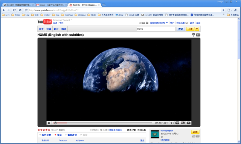The width and height of the screenshot is (241, 144).
Task: Close the Mobile01 tab
Action: [x=33, y=5]
